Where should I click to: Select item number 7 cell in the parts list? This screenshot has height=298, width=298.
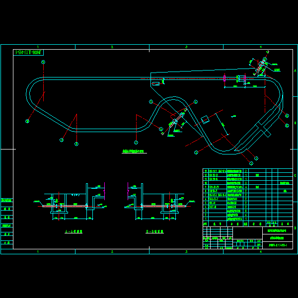coord(206,195)
